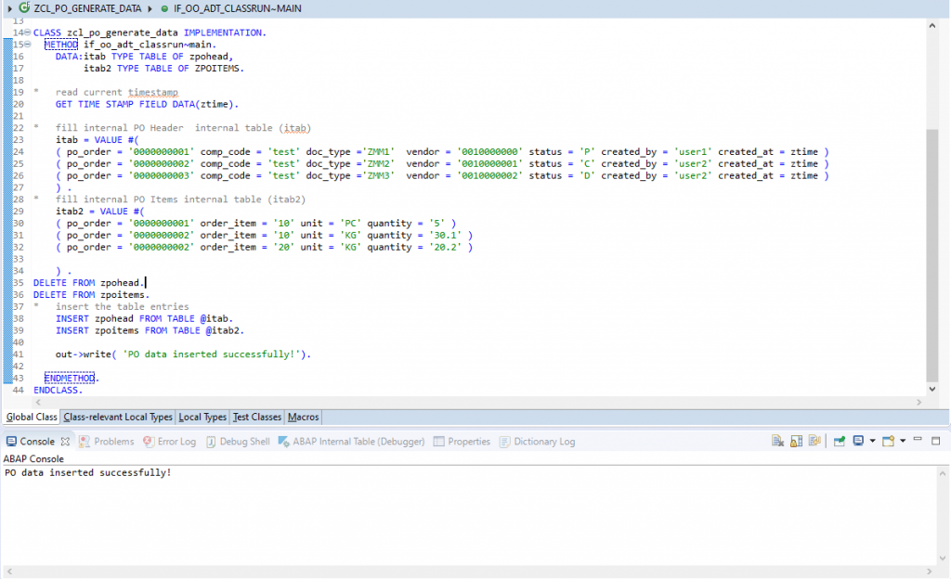Screen dimensions: 951x579
Task: Open the Properties tab
Action: (x=462, y=442)
